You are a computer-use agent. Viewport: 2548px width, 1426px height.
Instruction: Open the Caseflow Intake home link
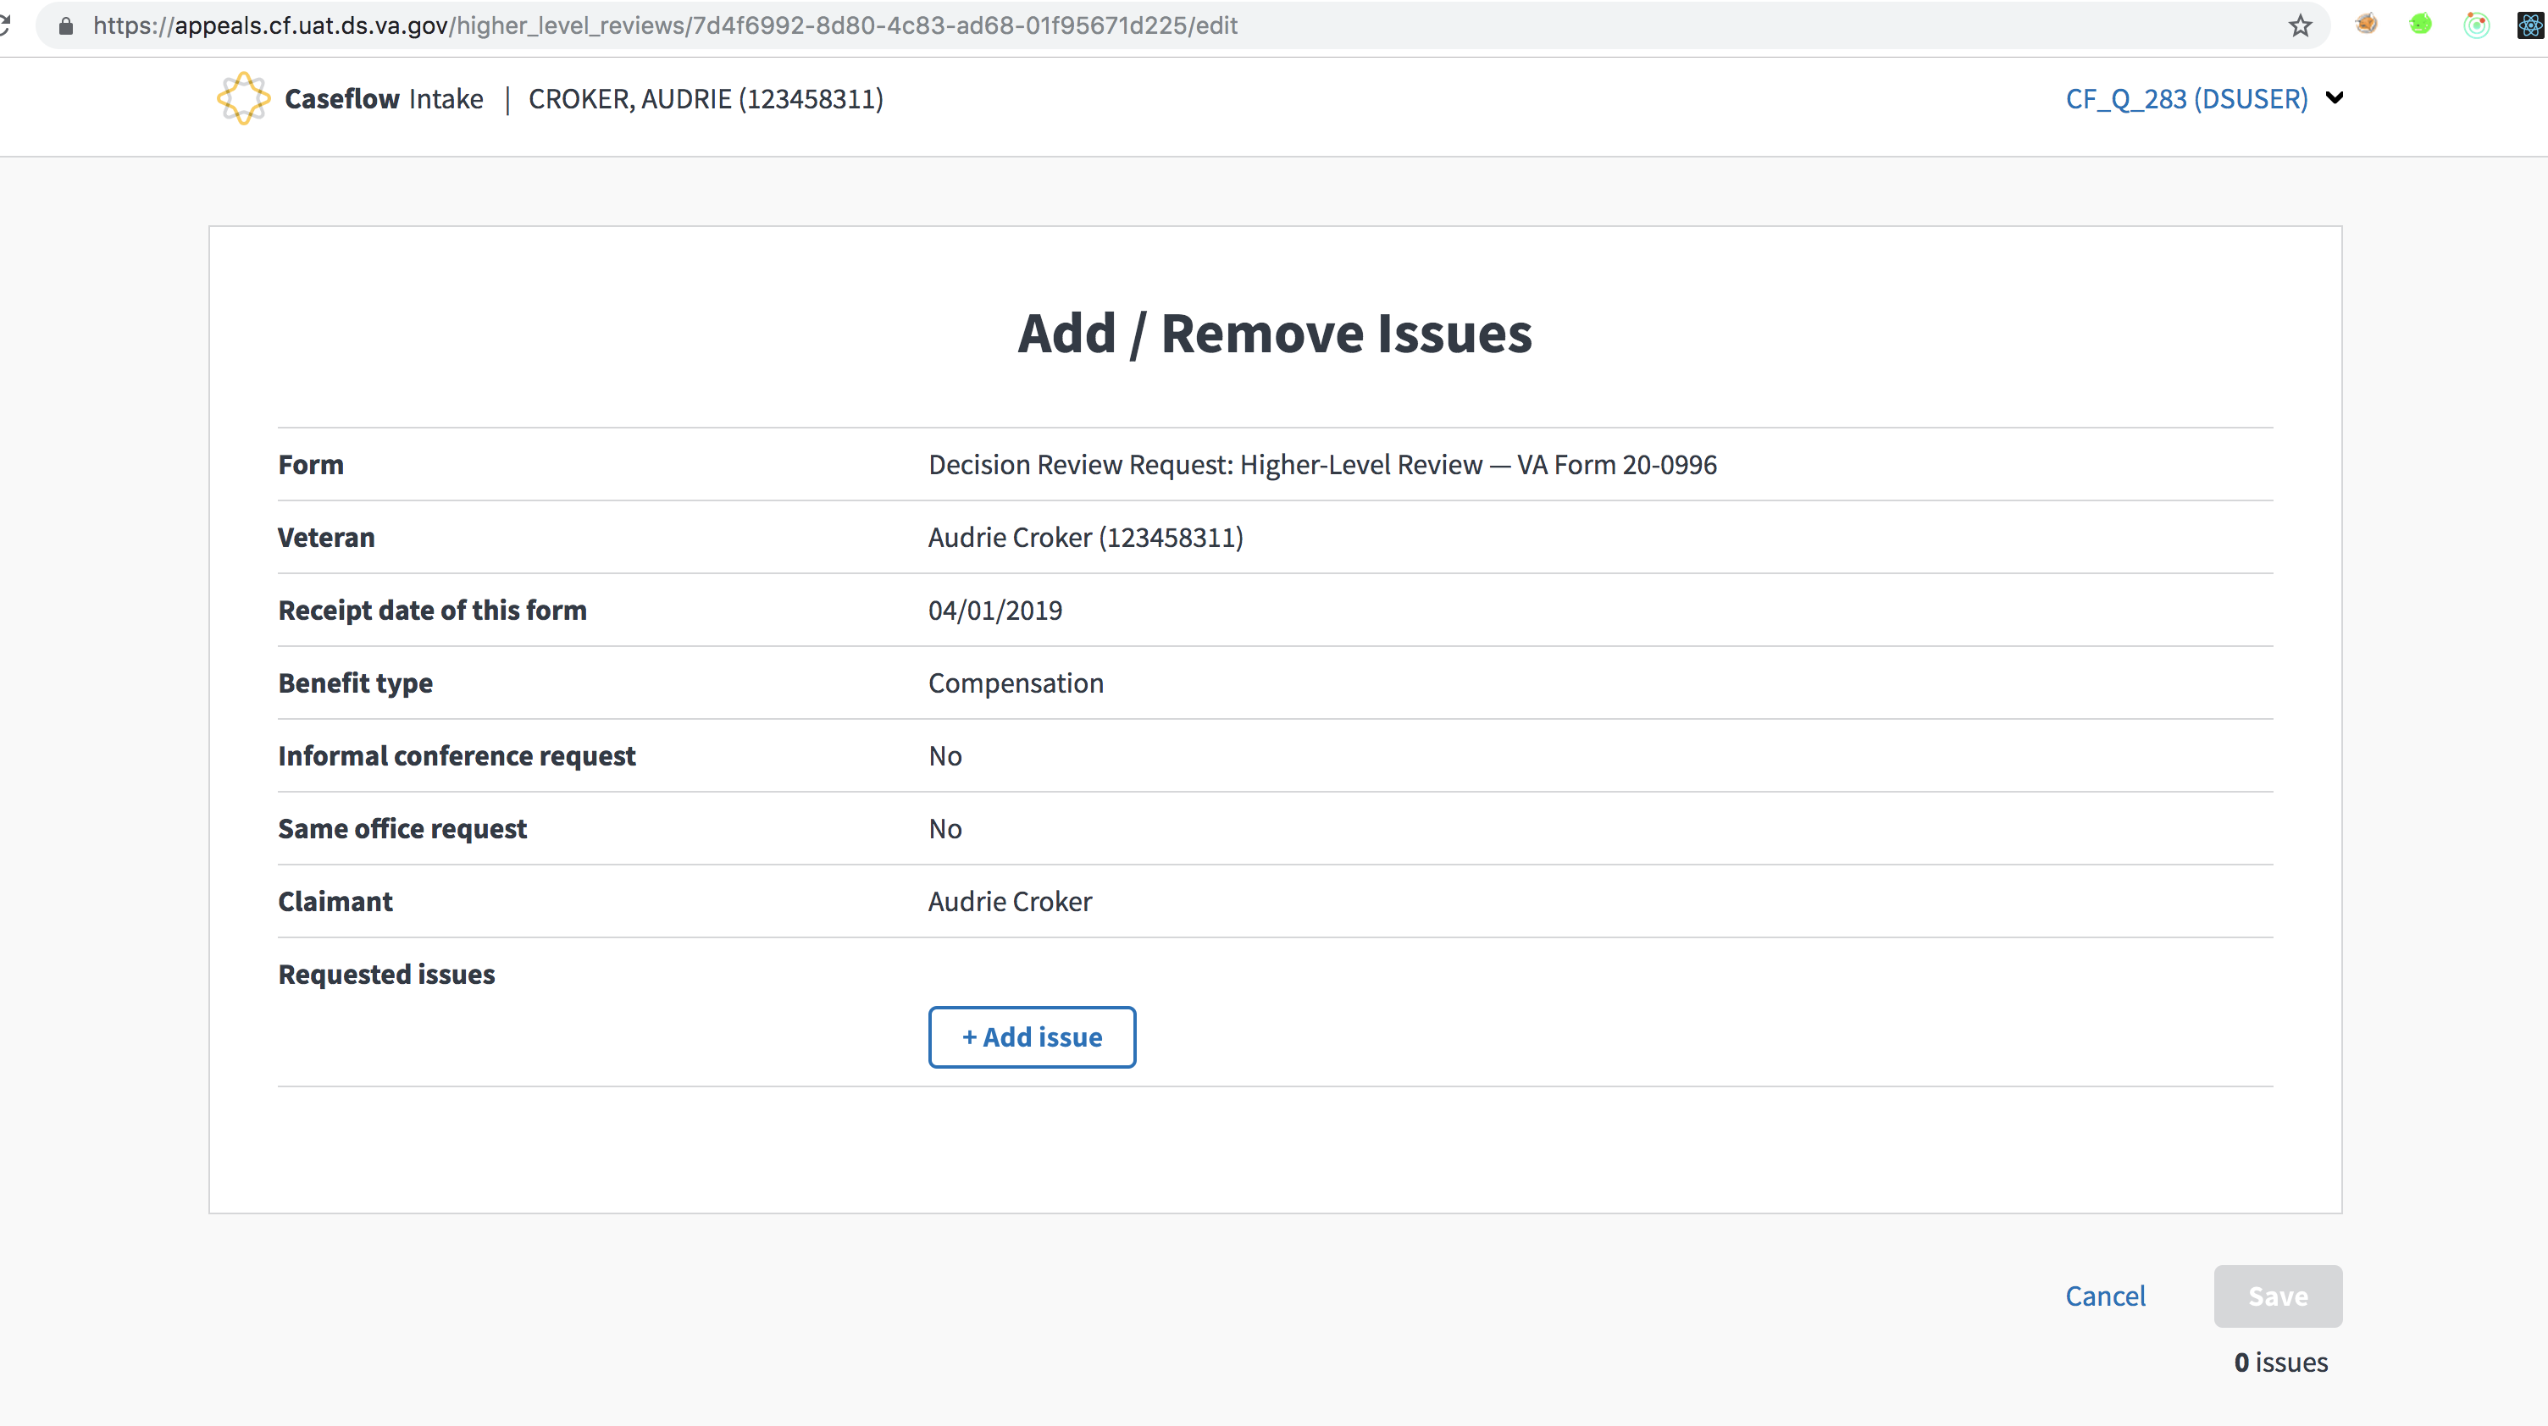pos(384,99)
